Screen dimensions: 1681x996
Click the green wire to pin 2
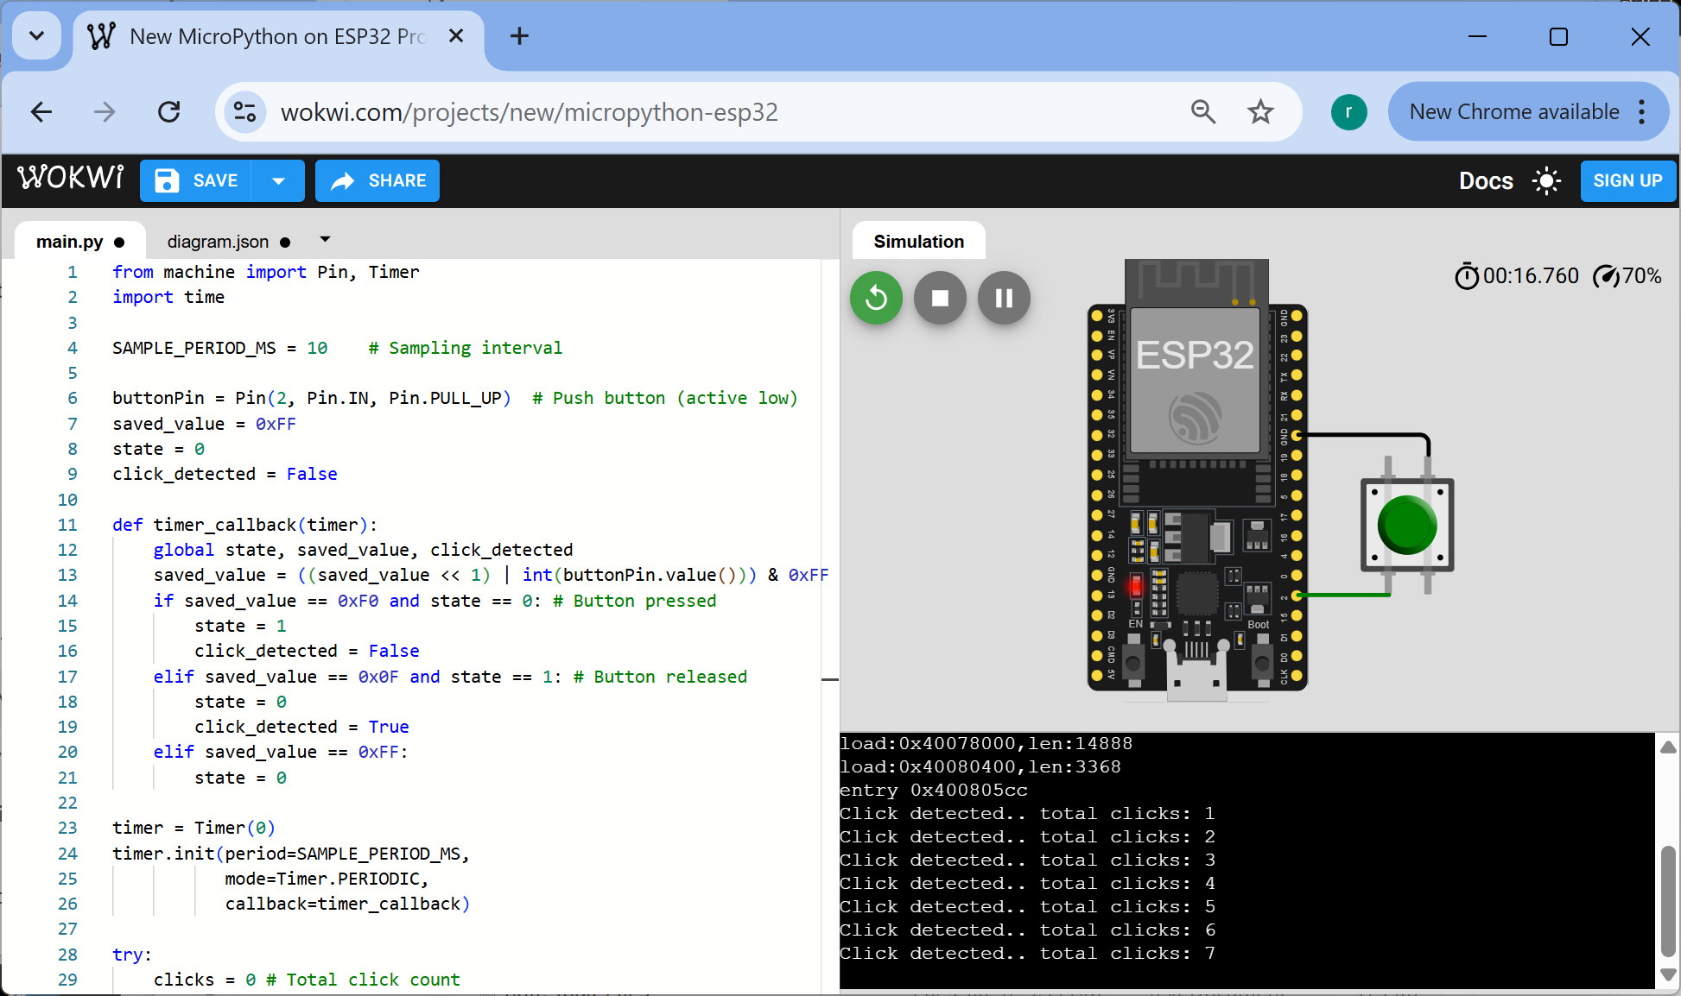pyautogui.click(x=1343, y=596)
